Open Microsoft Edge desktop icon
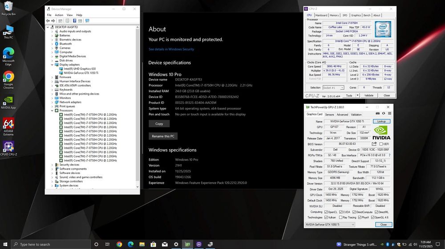The image size is (445, 249). [x=8, y=57]
